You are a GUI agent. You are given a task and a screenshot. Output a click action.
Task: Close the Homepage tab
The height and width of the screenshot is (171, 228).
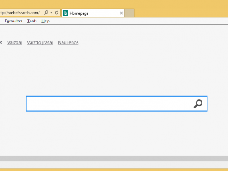point(121,13)
